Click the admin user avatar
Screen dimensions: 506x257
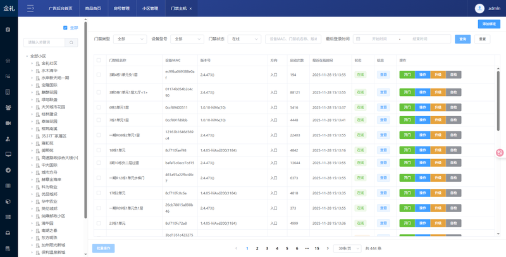coord(479,8)
